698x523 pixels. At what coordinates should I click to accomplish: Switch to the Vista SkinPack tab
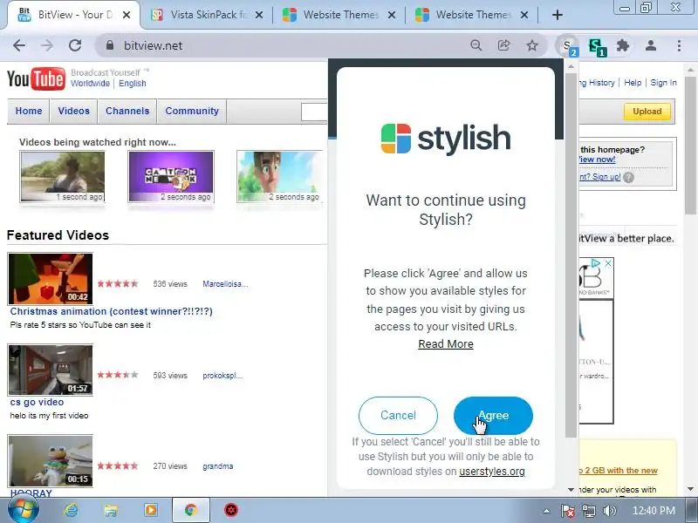(207, 15)
